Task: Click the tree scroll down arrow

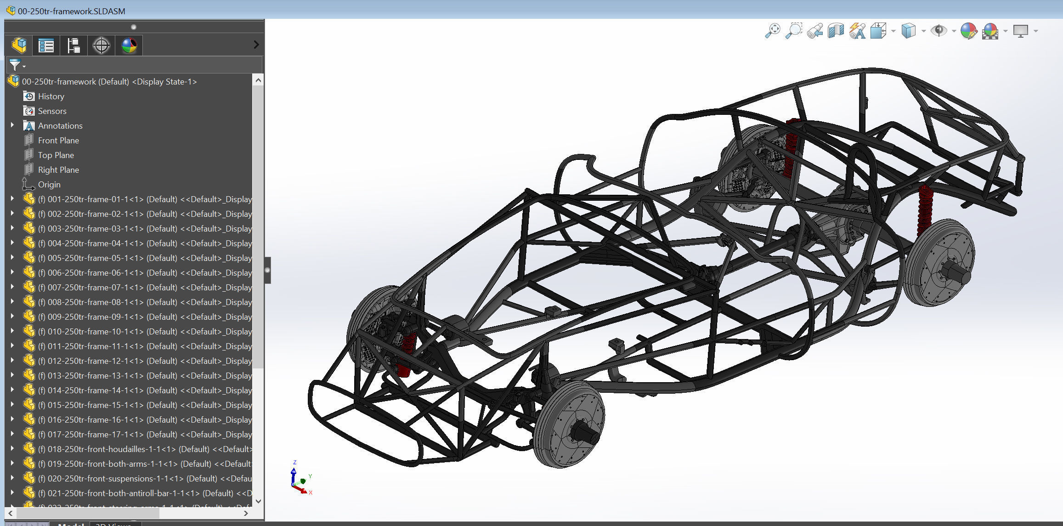Action: (x=258, y=501)
